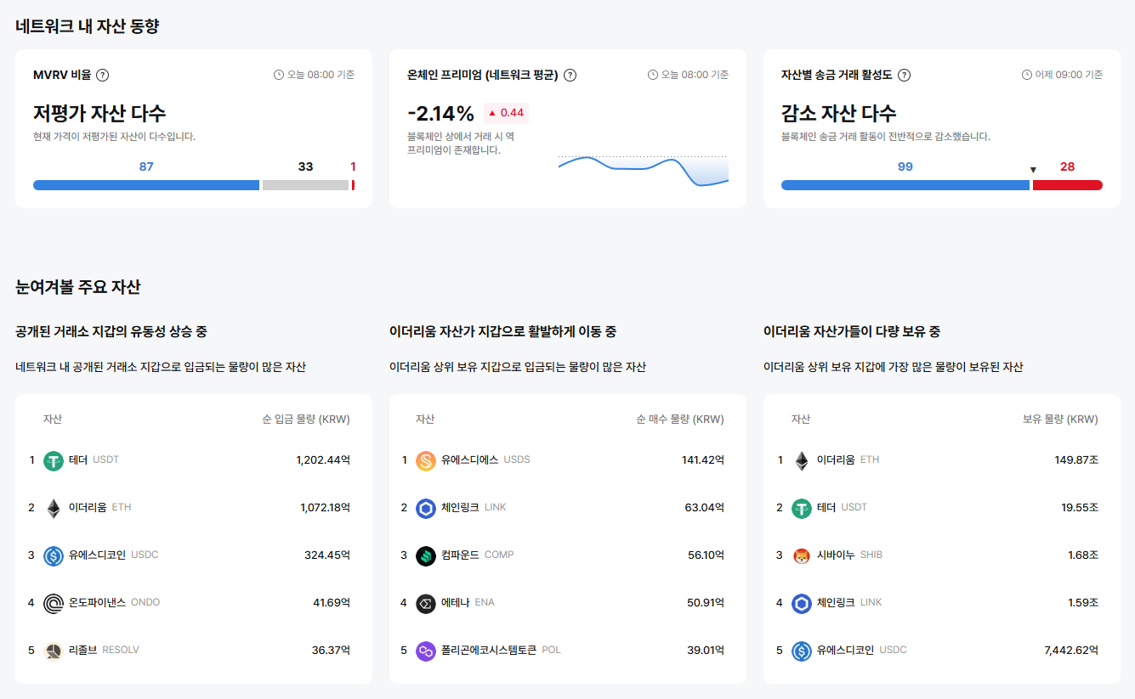This screenshot has width=1135, height=699.
Task: Click the USDC icon in deposit list
Action: (53, 555)
